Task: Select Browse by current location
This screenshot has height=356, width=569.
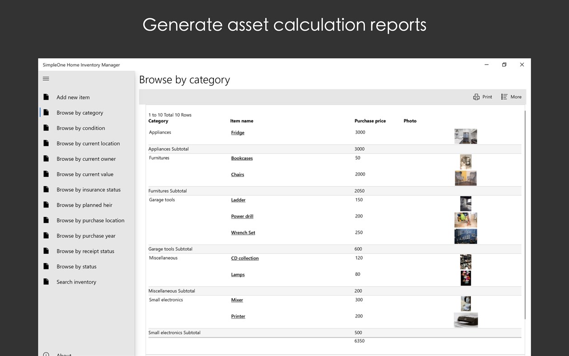Action: pyautogui.click(x=88, y=143)
